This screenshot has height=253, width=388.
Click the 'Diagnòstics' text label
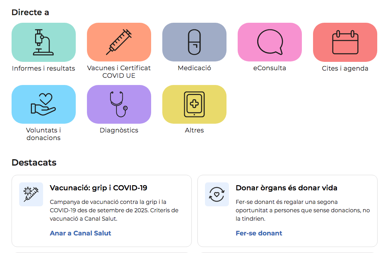point(119,130)
